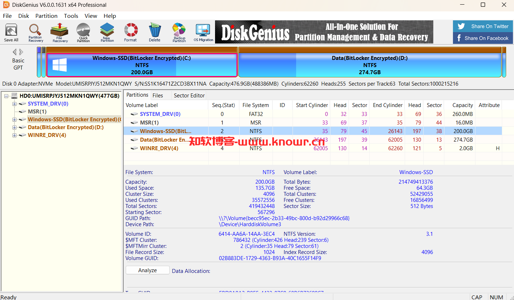Expand WINRE_DRV(4) tree node
Screen dimensions: 514x300
pyautogui.click(x=14, y=135)
